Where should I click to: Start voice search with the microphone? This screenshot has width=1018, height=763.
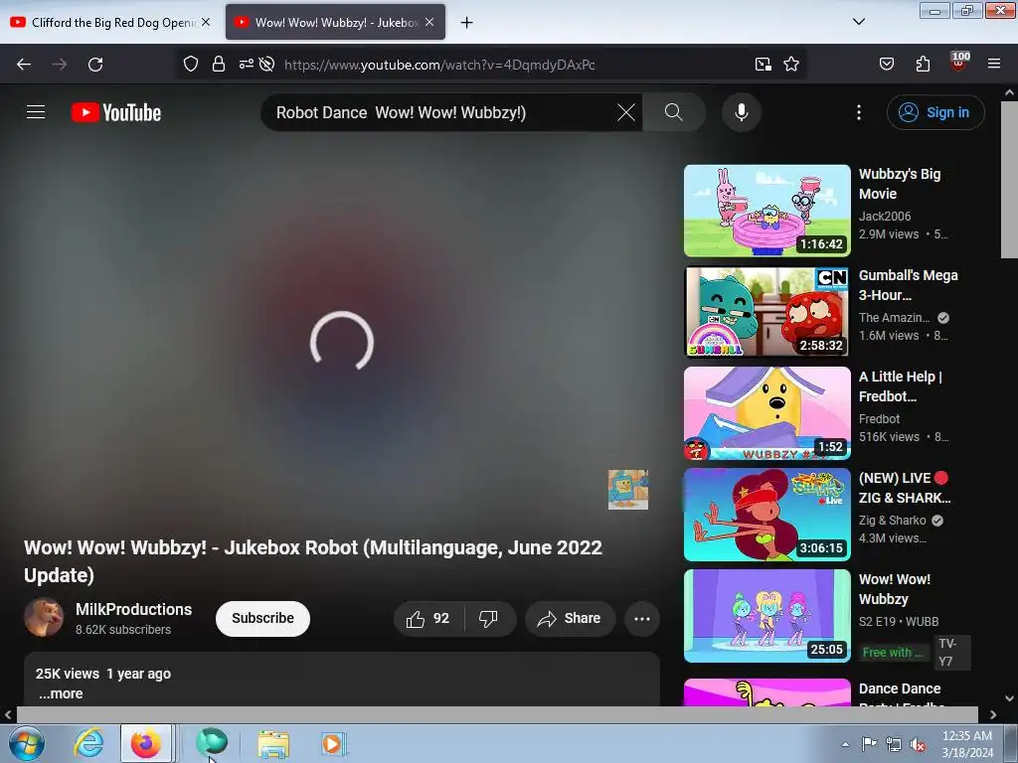[742, 112]
